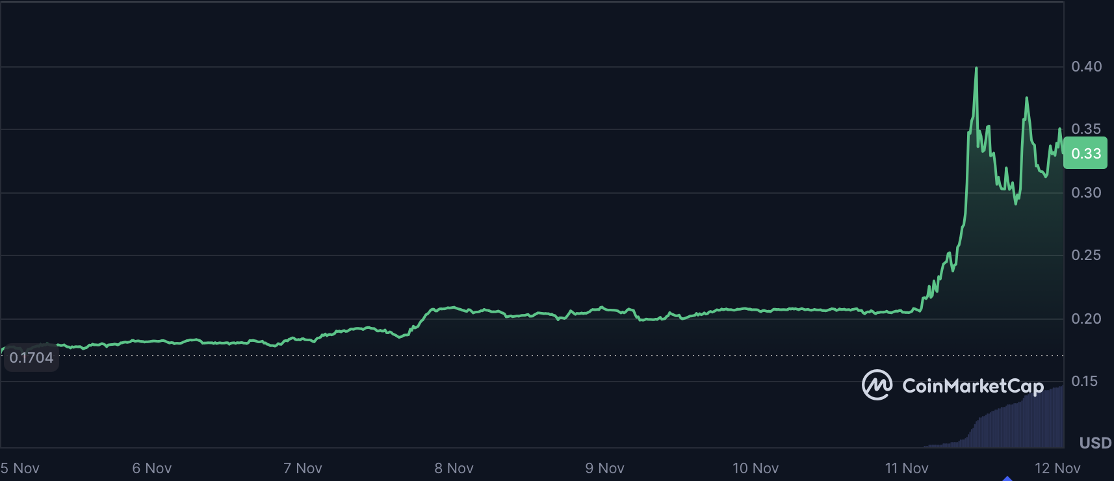This screenshot has width=1114, height=481.
Task: Select the 11 Nov date label
Action: coord(906,468)
